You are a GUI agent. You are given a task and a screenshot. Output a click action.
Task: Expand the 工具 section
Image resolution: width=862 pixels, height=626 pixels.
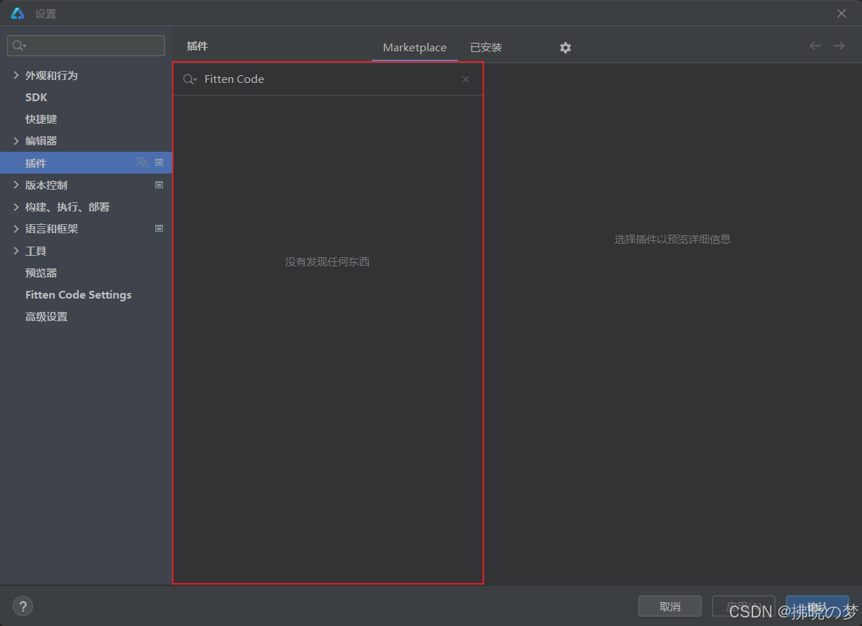coord(16,251)
